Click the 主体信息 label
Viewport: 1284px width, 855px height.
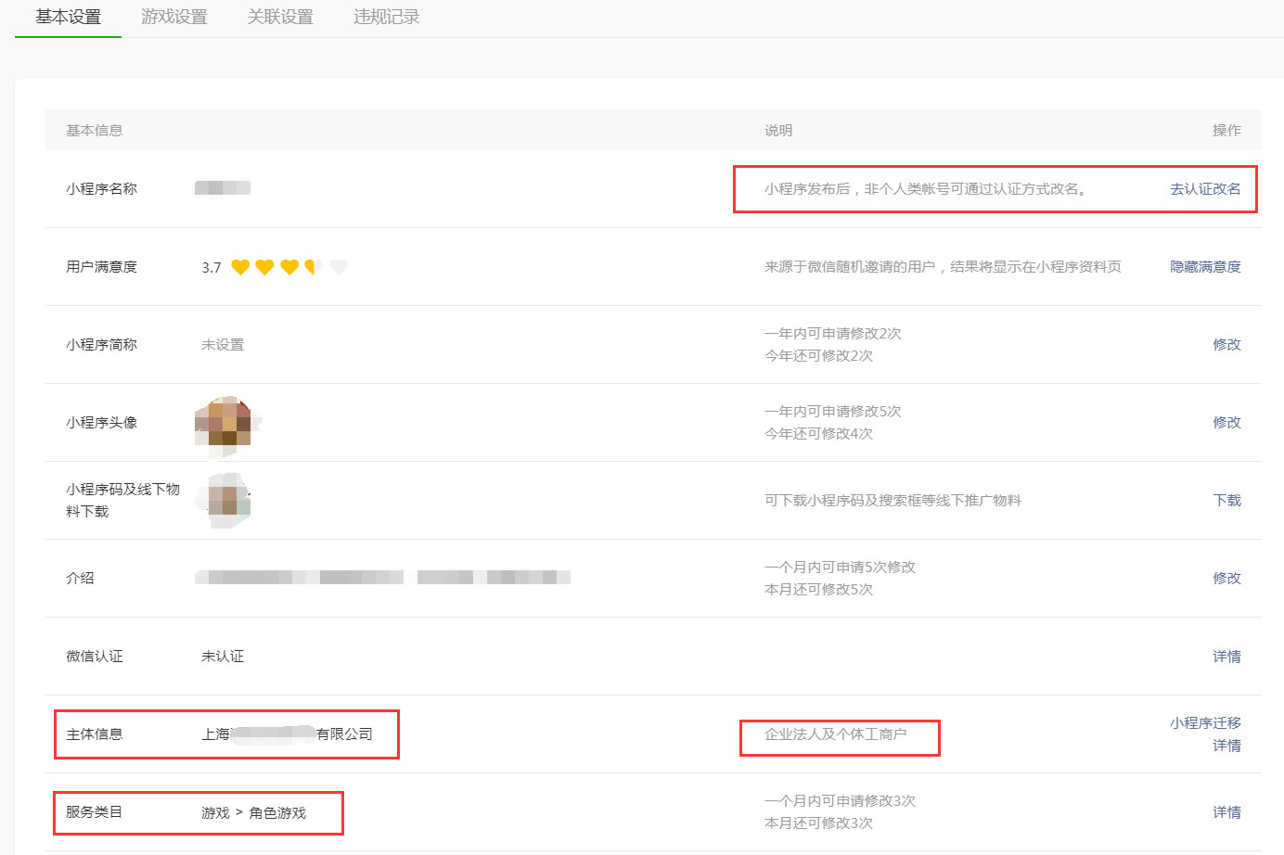click(94, 734)
